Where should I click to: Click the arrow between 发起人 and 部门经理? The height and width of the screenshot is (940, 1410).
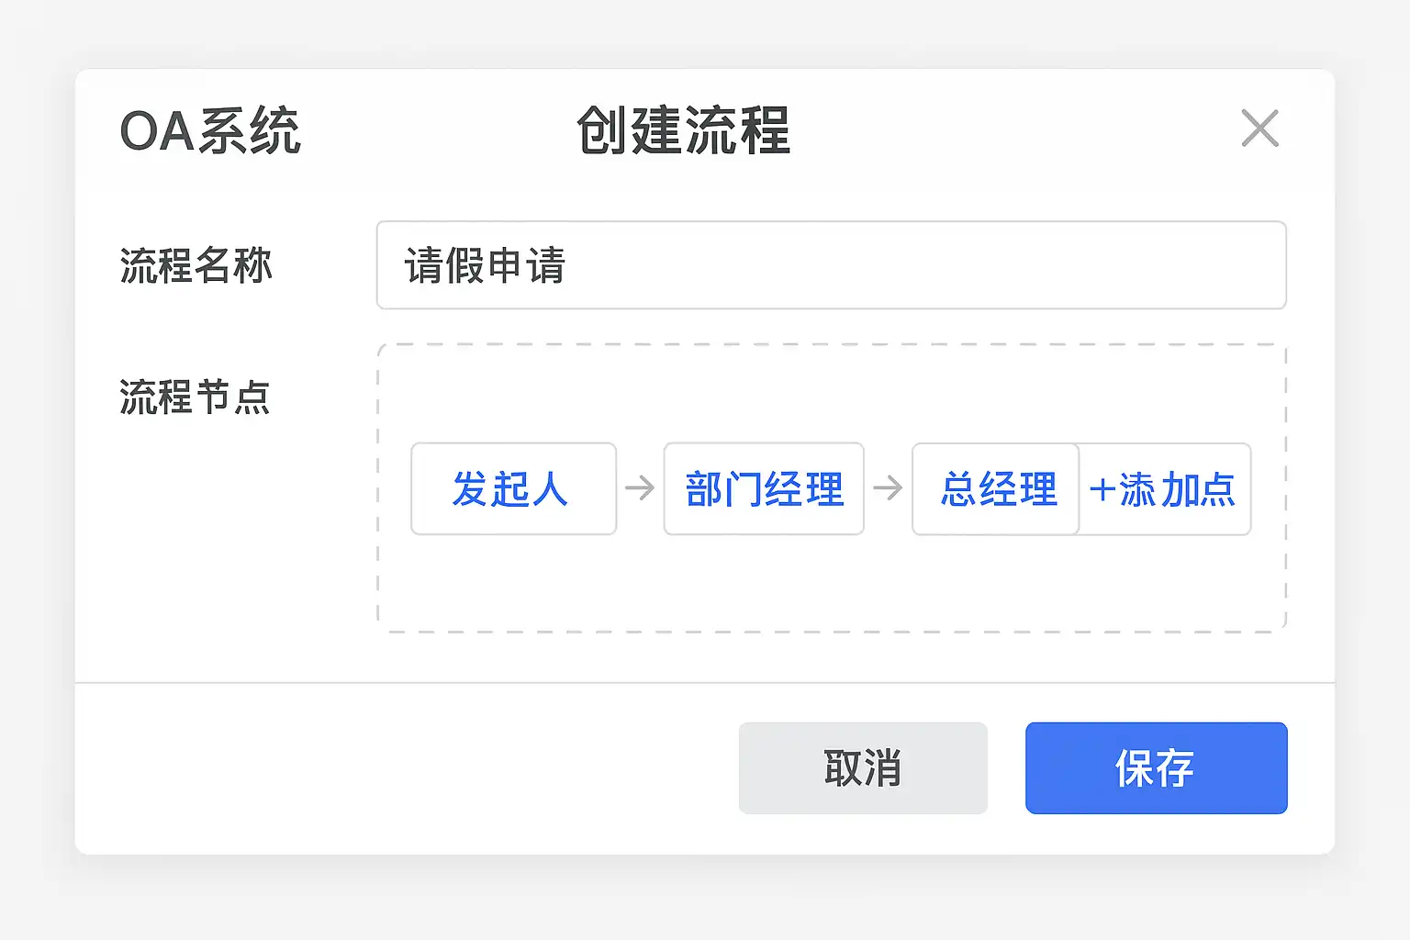click(640, 487)
